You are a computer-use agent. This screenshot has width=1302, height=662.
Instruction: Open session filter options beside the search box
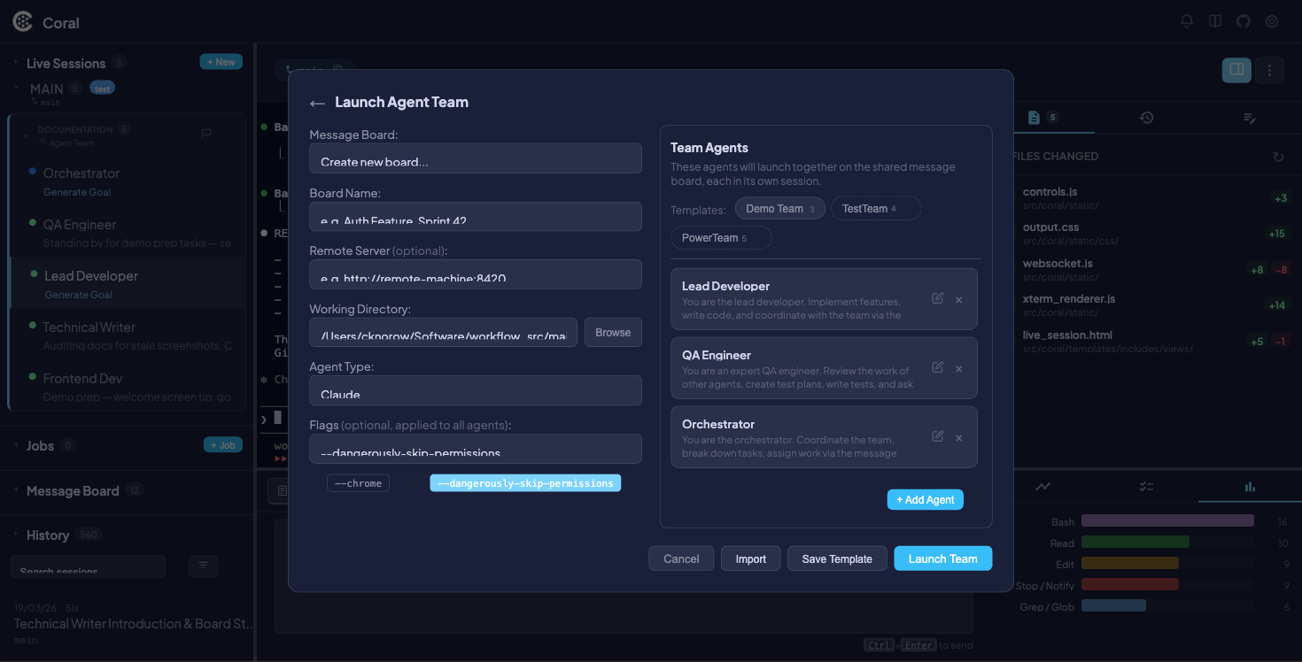click(203, 566)
